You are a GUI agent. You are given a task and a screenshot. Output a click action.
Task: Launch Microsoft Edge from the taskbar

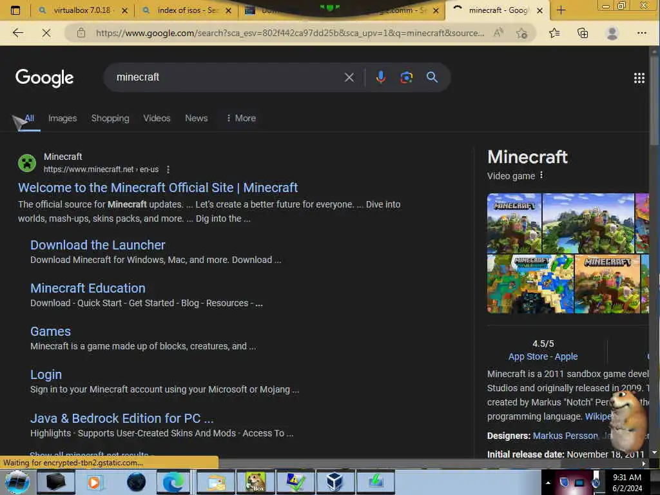(x=173, y=482)
